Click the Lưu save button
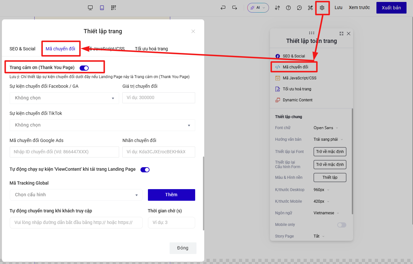The width and height of the screenshot is (413, 264). point(339,8)
